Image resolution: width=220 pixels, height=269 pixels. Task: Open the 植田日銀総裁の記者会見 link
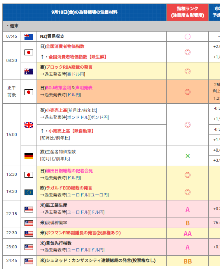click(69, 171)
